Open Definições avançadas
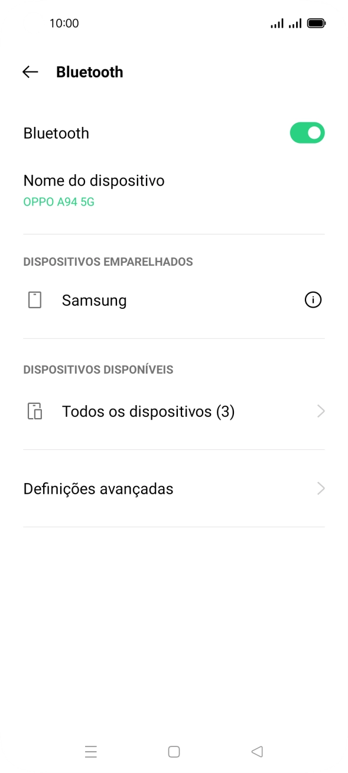 [x=97, y=488]
